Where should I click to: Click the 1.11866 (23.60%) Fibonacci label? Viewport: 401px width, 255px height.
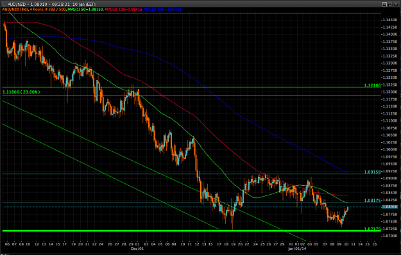pos(21,92)
